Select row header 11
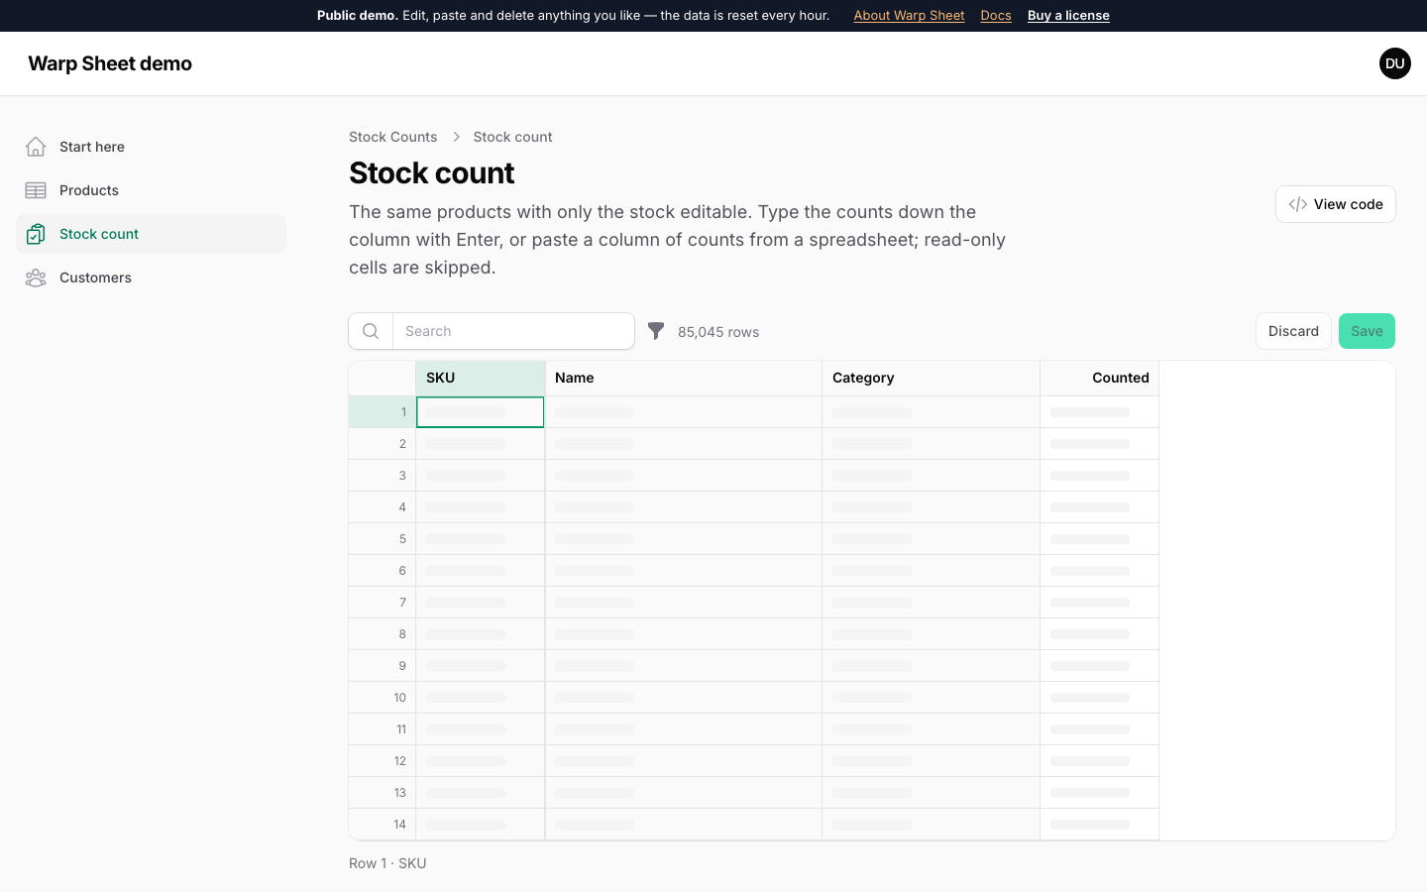Viewport: 1427px width, 892px height. pyautogui.click(x=383, y=729)
